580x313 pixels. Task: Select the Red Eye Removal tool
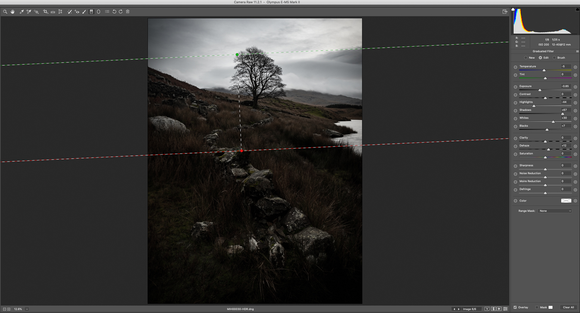[x=77, y=12]
